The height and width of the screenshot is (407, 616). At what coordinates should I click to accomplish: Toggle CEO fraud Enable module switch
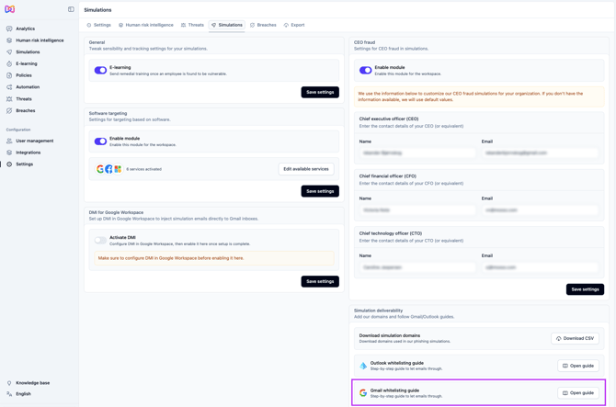(365, 70)
